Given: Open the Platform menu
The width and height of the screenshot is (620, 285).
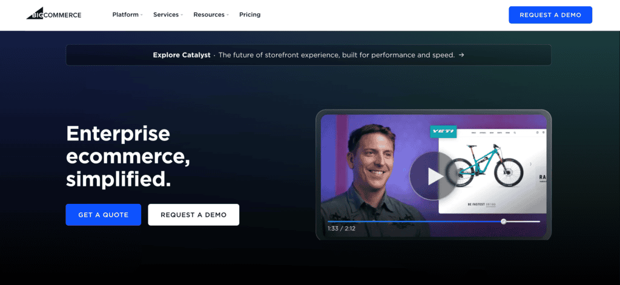Looking at the screenshot, I should tap(127, 15).
